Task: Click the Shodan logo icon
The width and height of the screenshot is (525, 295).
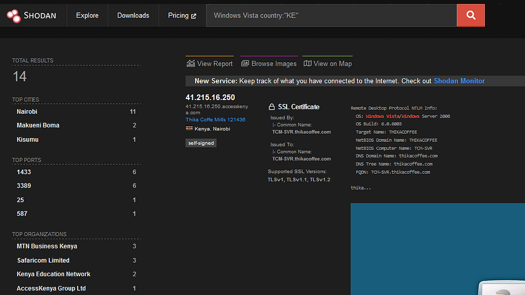Action: [14, 16]
